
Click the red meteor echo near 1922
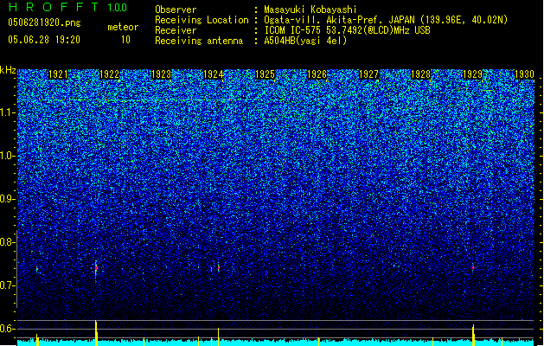coord(96,268)
